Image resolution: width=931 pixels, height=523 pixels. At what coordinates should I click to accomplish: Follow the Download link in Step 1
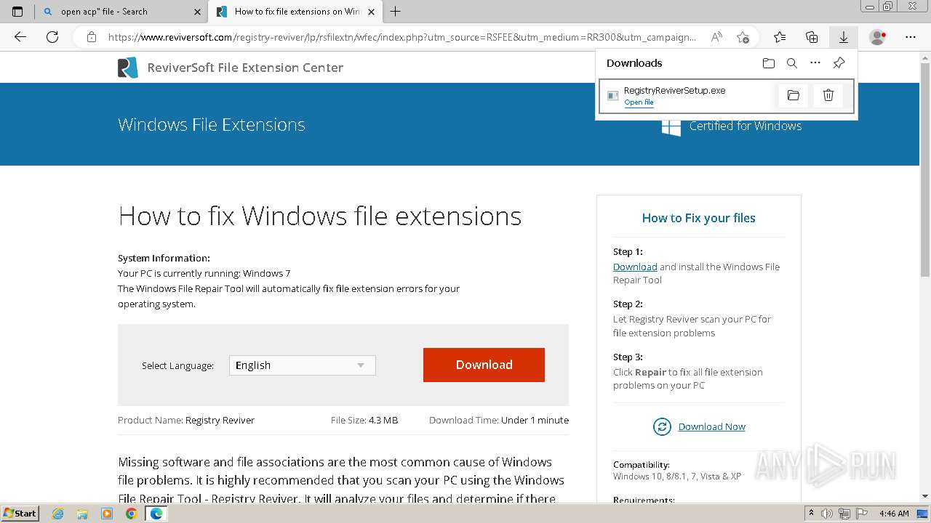coord(635,267)
